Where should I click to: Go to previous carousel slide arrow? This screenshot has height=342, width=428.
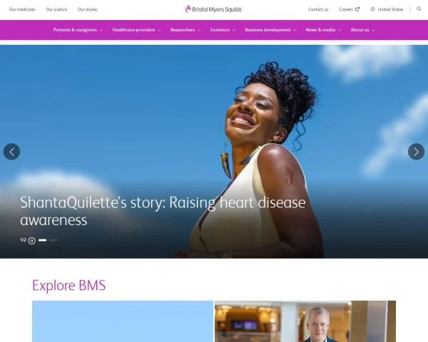coord(11,152)
